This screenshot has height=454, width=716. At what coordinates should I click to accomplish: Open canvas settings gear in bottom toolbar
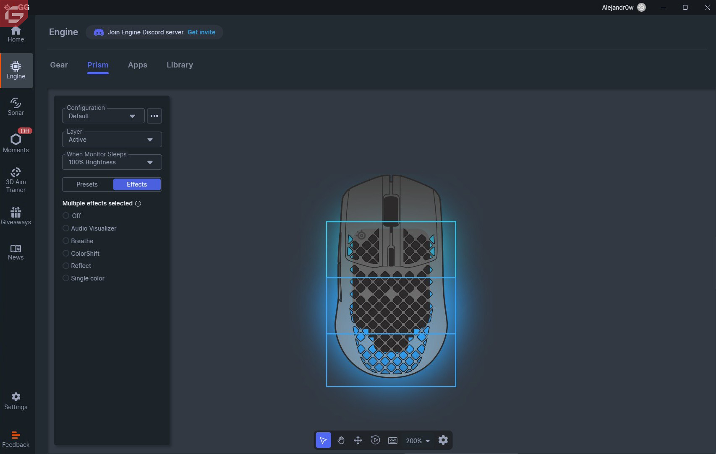pyautogui.click(x=443, y=440)
